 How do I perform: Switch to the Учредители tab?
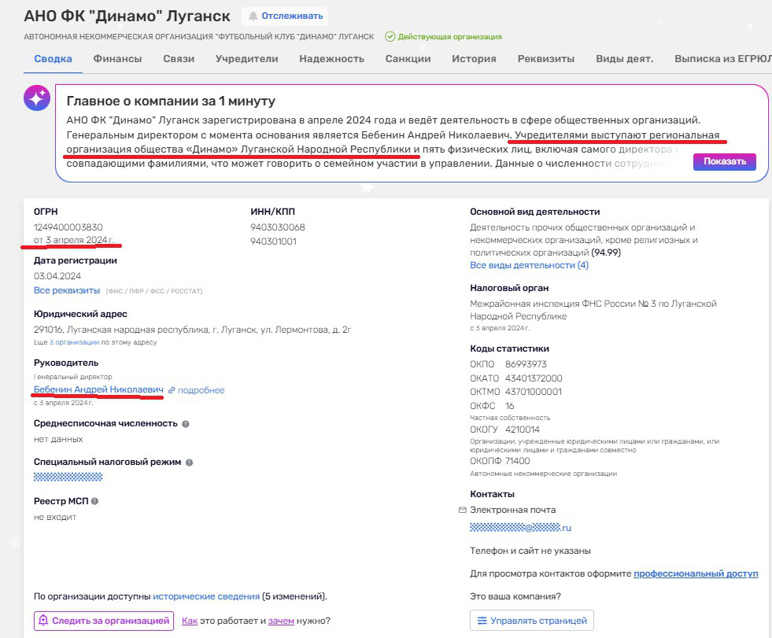click(x=247, y=59)
